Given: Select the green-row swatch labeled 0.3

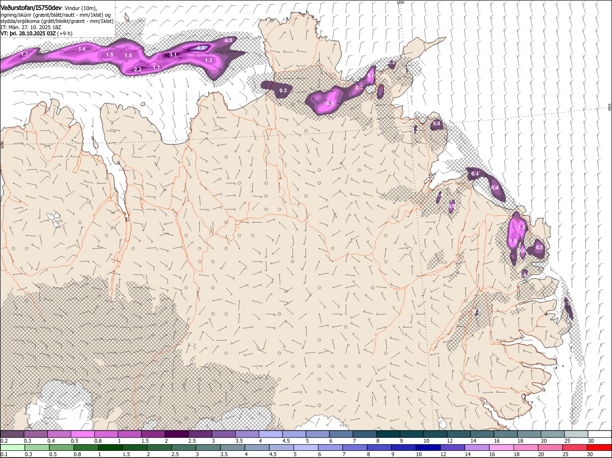Looking at the screenshot, I should 36,448.
